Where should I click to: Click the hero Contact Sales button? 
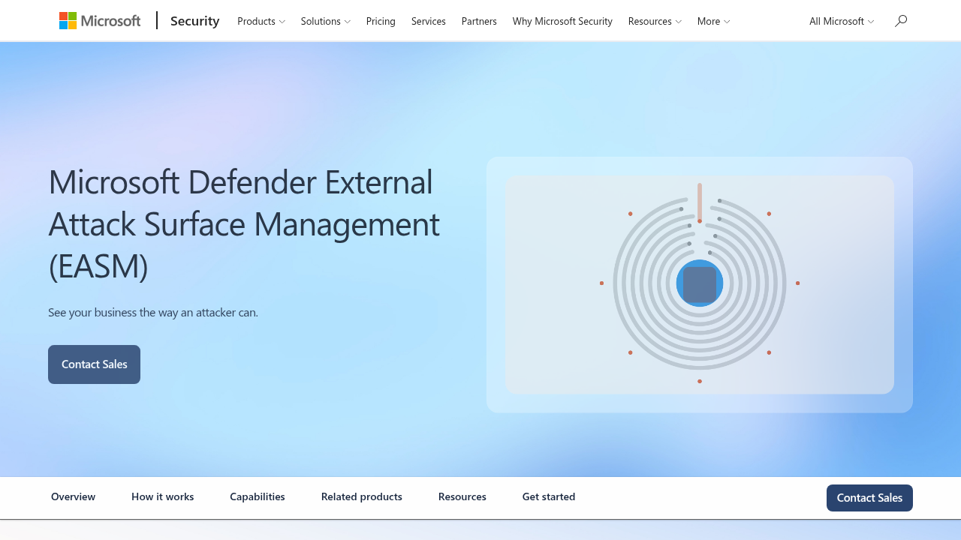click(94, 364)
